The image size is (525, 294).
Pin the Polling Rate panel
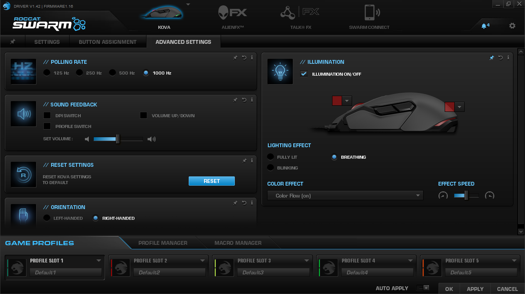pos(235,58)
